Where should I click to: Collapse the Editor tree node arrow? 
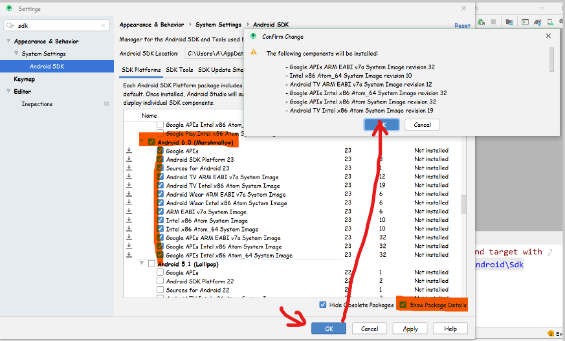click(x=8, y=91)
